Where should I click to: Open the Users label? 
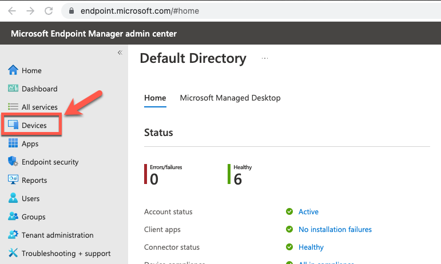click(x=30, y=198)
